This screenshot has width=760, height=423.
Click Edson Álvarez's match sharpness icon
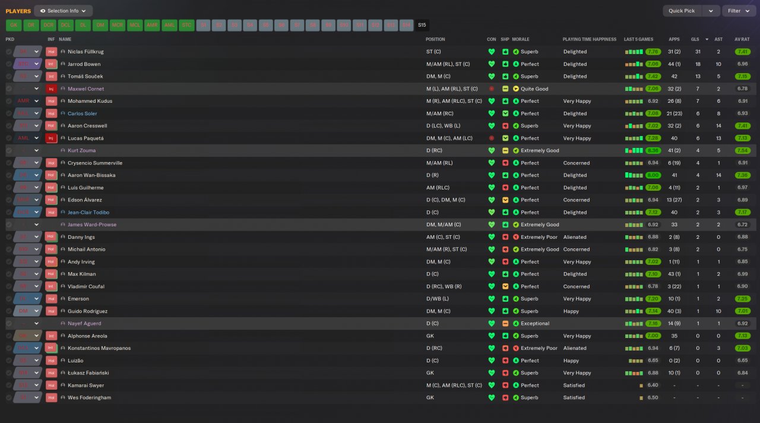point(505,200)
